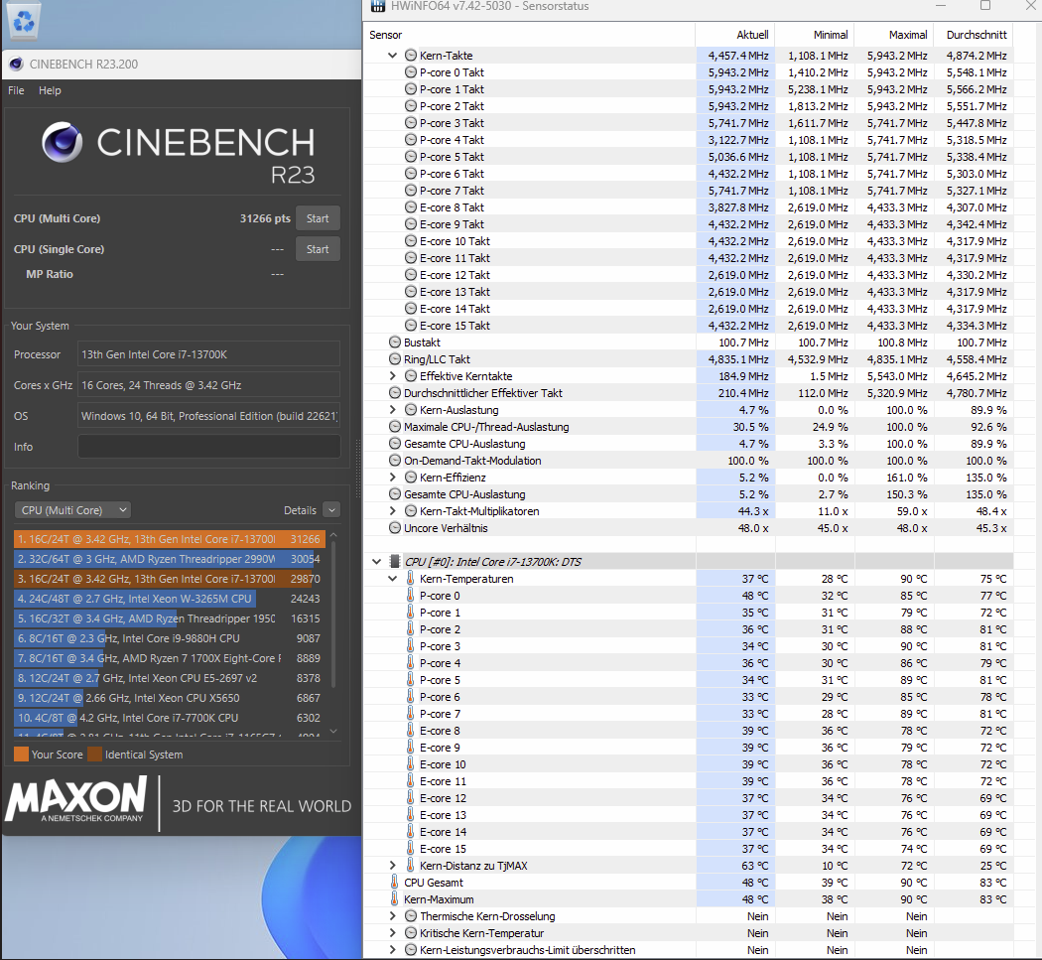
Task: Collapse the Kern-Takte tree node
Action: tap(393, 56)
